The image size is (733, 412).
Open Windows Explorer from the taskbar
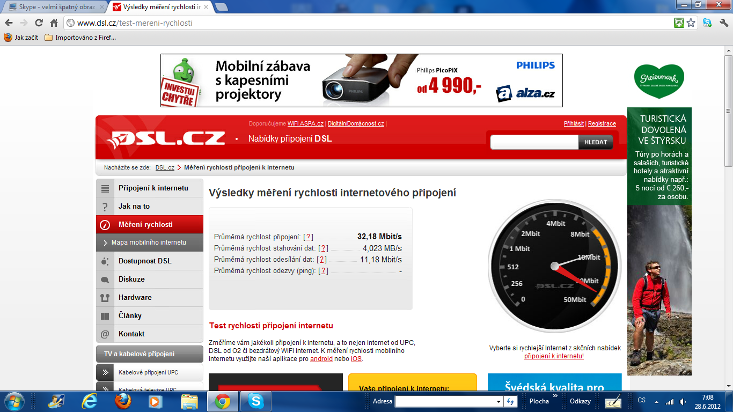coord(189,401)
